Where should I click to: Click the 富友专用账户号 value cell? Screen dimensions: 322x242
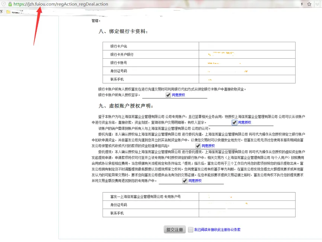tap(246, 197)
